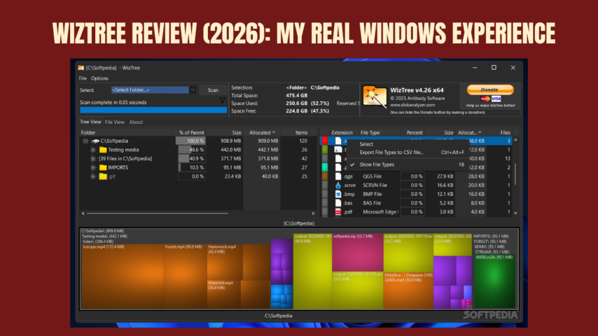Click the softpedia.zip block in the treemap
Viewport: 598px width, 336px height.
(357, 252)
